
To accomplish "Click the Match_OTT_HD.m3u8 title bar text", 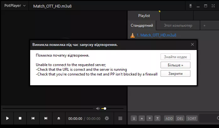I will pyautogui.click(x=52, y=6).
